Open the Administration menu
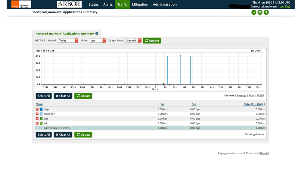 pyautogui.click(x=165, y=4)
